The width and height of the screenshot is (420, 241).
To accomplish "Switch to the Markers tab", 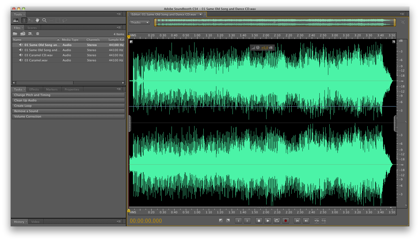I will [52, 89].
